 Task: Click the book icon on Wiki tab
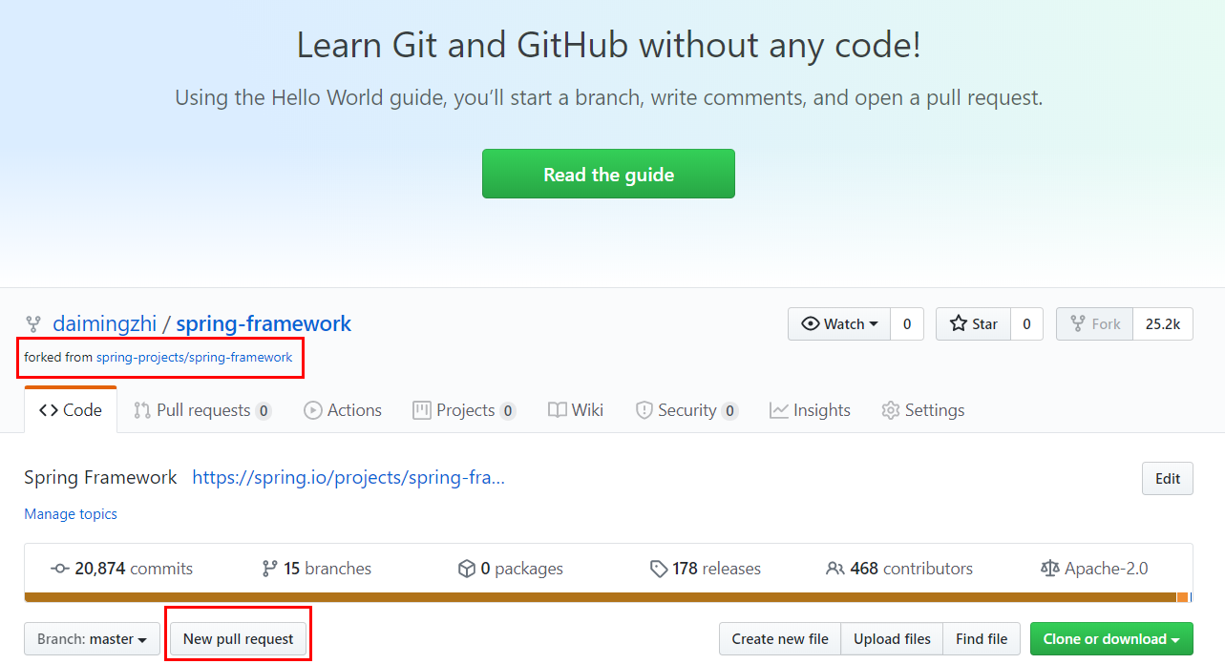pyautogui.click(x=558, y=410)
